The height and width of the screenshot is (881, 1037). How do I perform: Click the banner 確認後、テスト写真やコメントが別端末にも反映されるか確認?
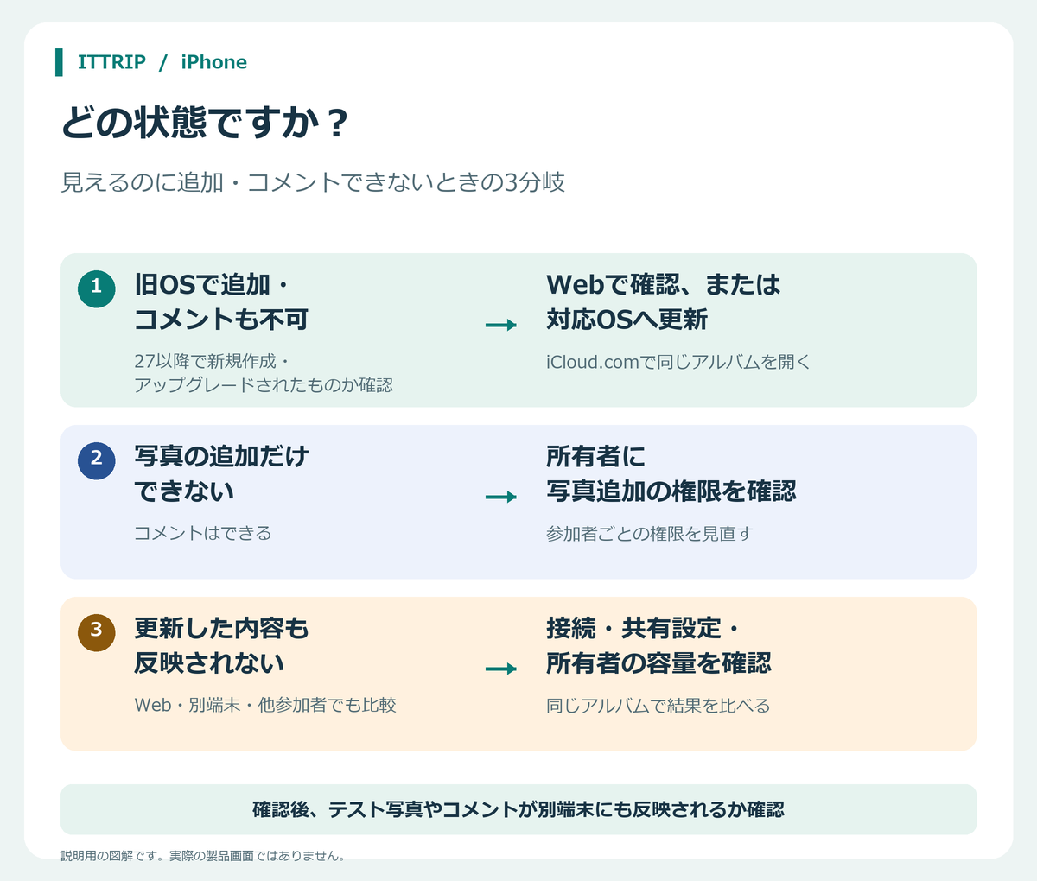click(x=518, y=809)
